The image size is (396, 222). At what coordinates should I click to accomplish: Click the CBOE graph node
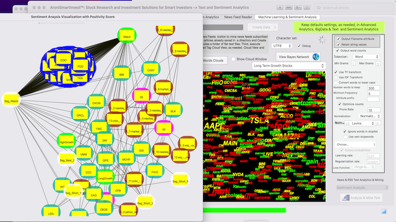[104, 208]
